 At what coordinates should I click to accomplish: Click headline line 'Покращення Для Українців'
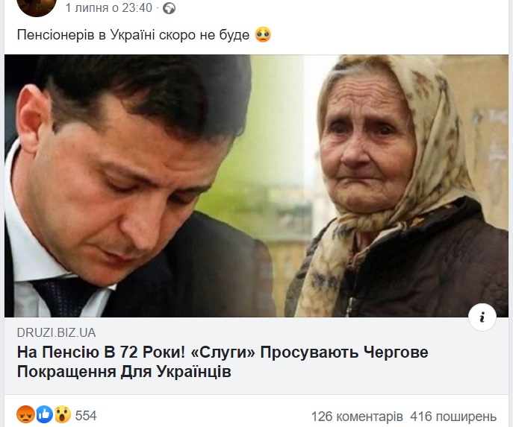coord(124,372)
